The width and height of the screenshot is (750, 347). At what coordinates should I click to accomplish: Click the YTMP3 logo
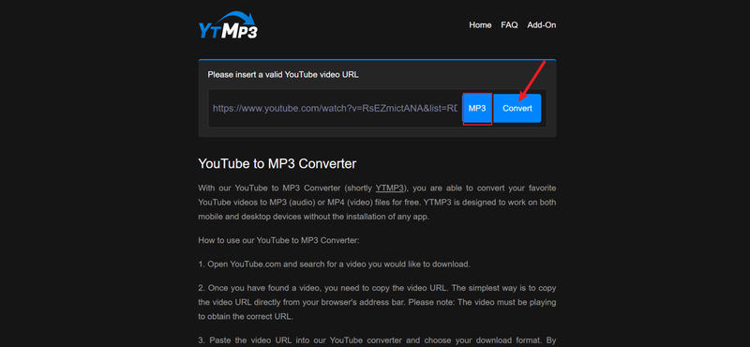click(x=228, y=25)
